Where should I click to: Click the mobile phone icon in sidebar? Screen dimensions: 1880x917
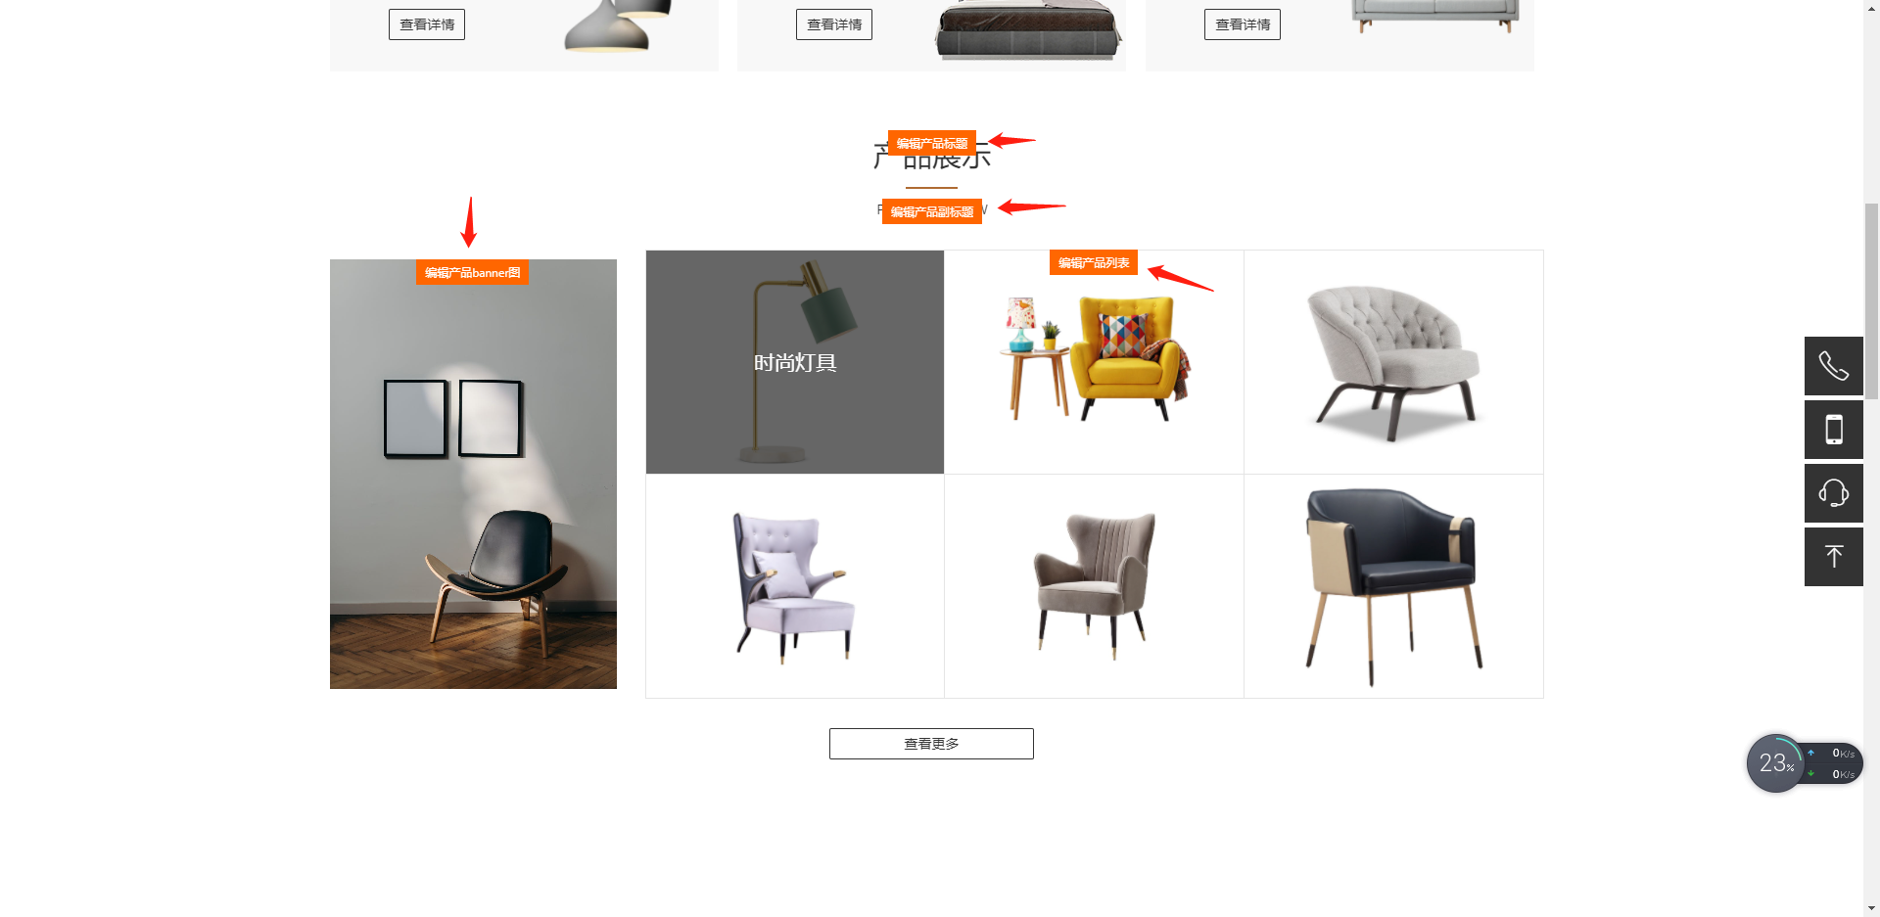[1833, 430]
